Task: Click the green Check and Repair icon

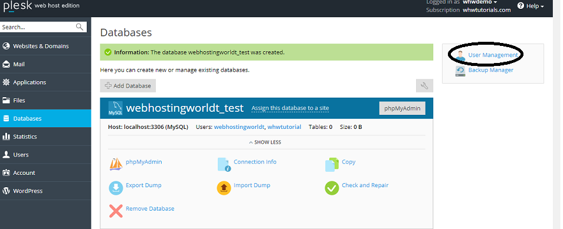Action: coord(332,188)
